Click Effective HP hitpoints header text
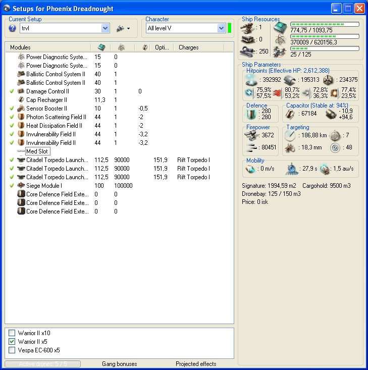The height and width of the screenshot is (370, 368). [x=288, y=70]
